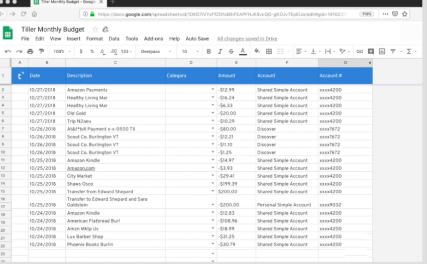Select column G header

pos(345,63)
